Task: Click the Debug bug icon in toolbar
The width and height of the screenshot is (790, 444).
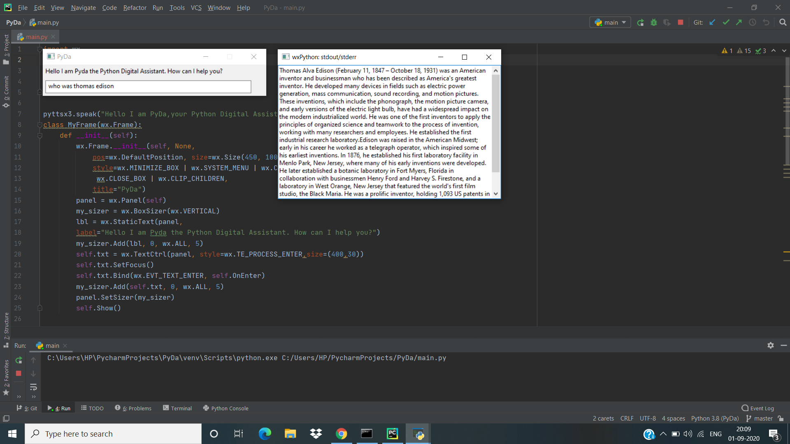Action: tap(654, 23)
